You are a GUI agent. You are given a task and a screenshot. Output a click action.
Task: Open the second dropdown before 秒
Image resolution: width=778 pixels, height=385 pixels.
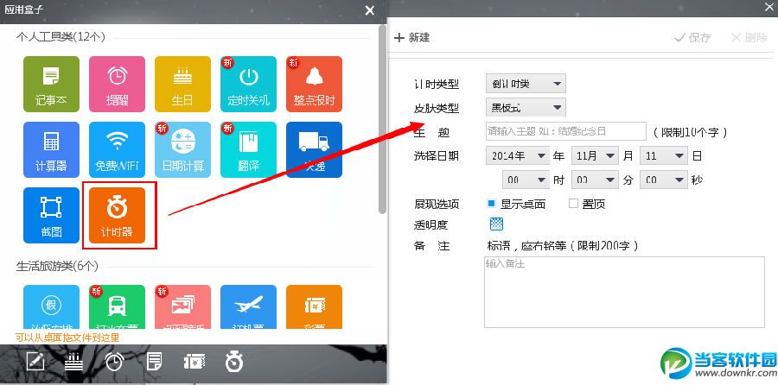click(x=663, y=180)
